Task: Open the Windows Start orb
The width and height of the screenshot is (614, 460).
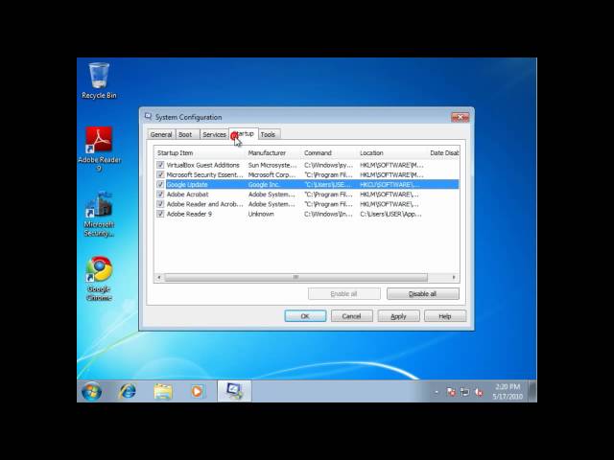Action: tap(92, 391)
